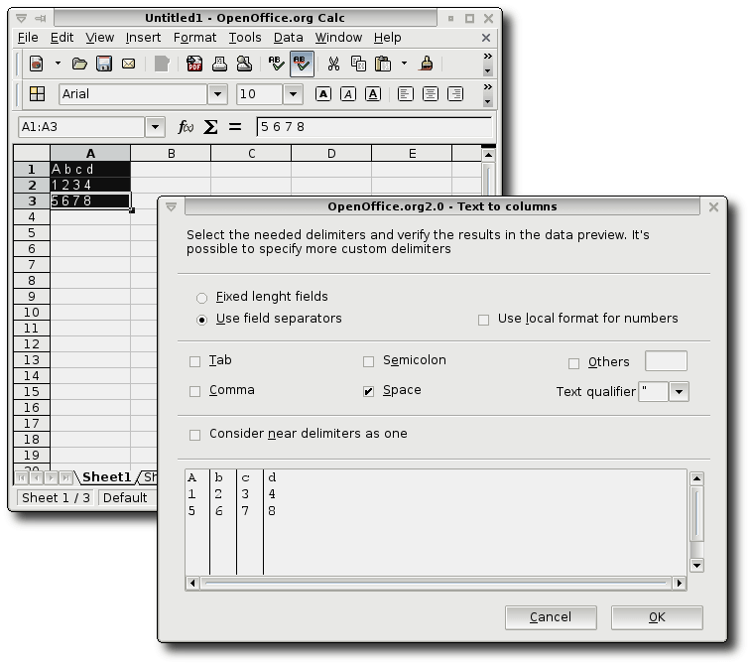Uncheck the Space delimiter checkbox
This screenshot has width=751, height=666.
[368, 391]
